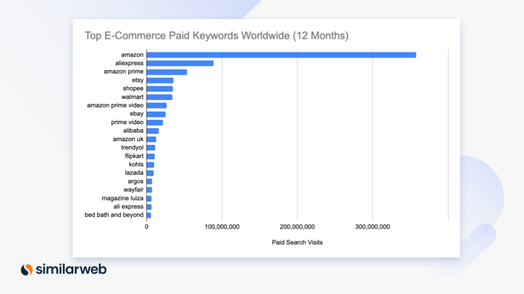Click the 'bed bath and beyond' label
Image resolution: width=524 pixels, height=294 pixels.
pyautogui.click(x=114, y=215)
